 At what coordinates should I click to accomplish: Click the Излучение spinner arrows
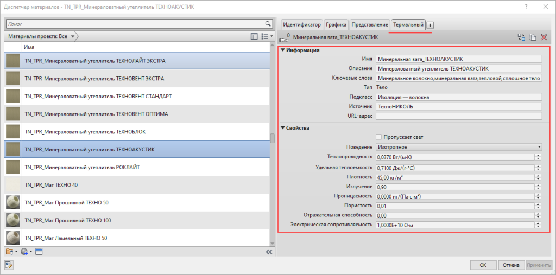[538, 187]
